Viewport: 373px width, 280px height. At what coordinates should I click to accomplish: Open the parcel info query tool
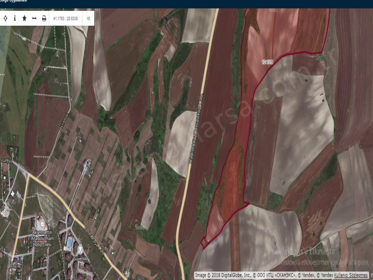click(x=15, y=18)
